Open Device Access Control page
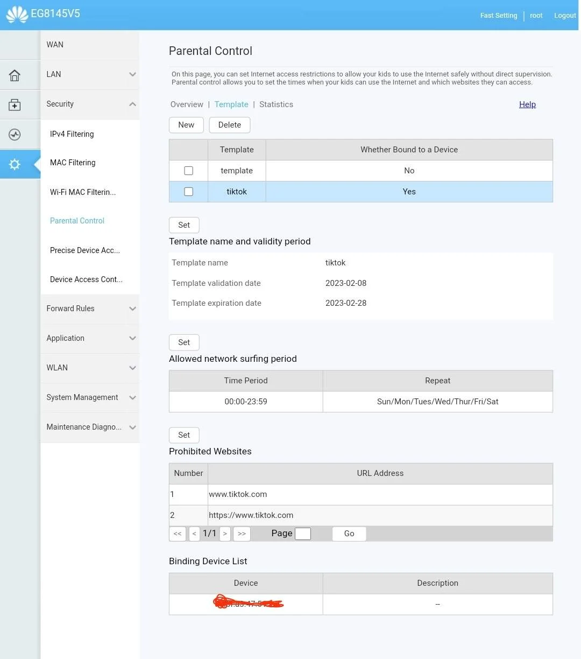 pyautogui.click(x=86, y=279)
